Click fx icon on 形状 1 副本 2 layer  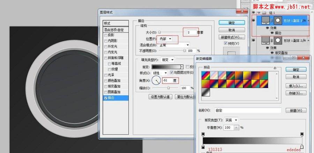304,40
